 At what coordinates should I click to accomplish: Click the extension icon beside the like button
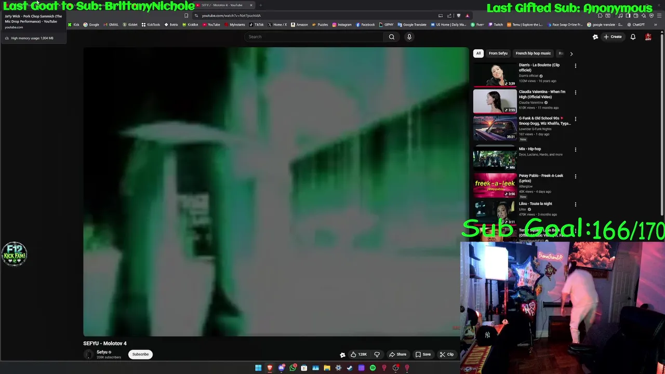point(342,355)
